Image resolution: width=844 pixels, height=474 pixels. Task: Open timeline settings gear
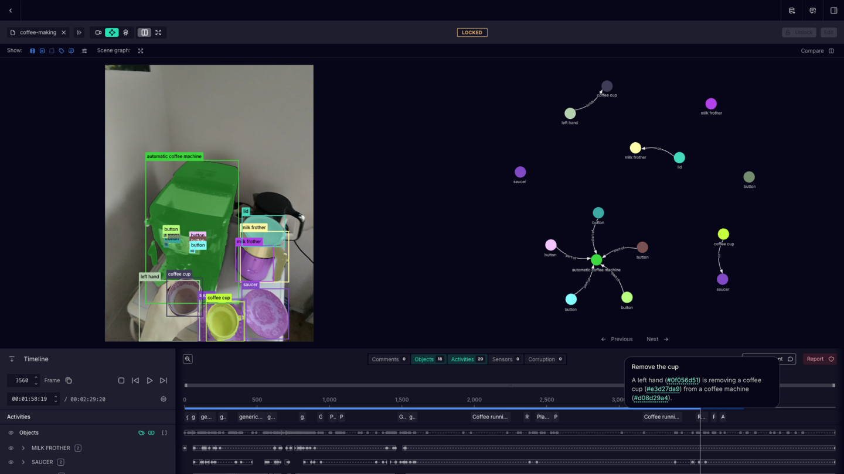click(164, 399)
